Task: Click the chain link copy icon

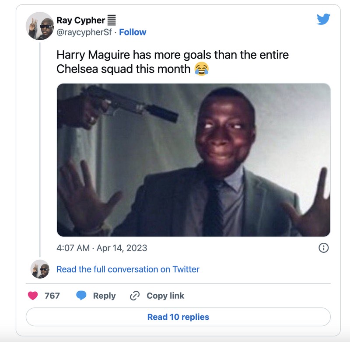Action: click(135, 296)
